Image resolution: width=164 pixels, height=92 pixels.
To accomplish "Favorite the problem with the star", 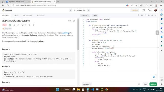I will [29, 25].
